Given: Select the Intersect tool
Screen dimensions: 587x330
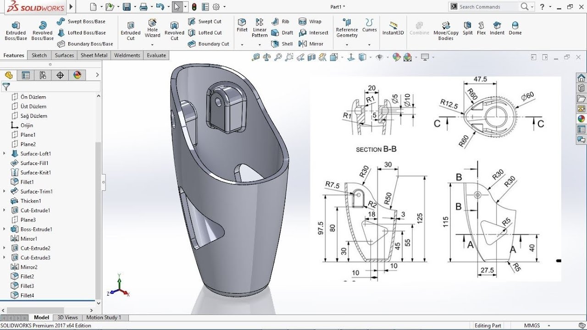Looking at the screenshot, I should pos(314,33).
